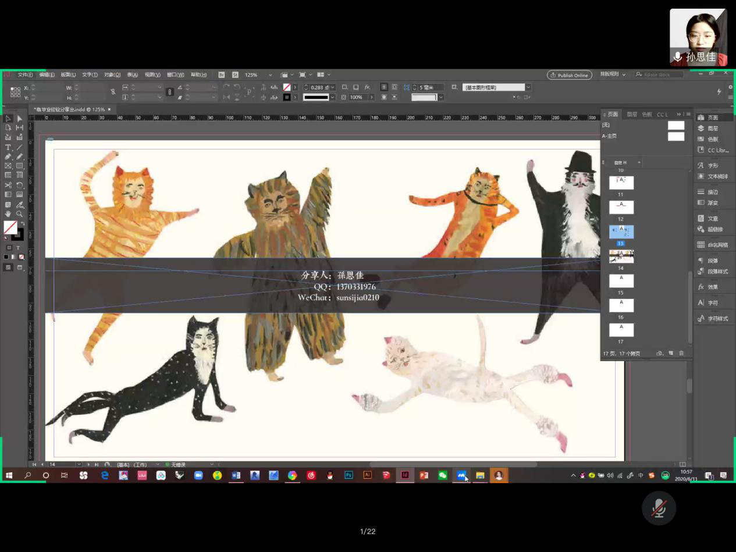Viewport: 736px width, 552px height.
Task: Pick the Hand tool
Action: tap(8, 214)
